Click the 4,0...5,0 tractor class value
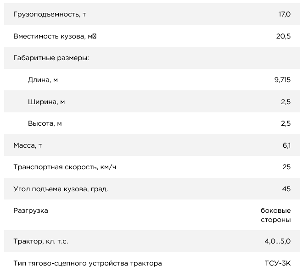 tap(277, 241)
